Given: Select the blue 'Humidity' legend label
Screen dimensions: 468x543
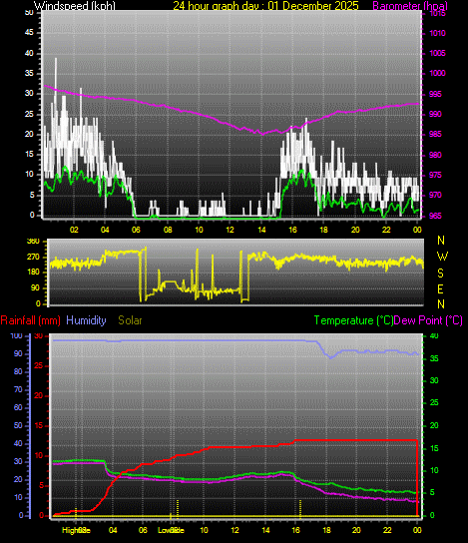Looking at the screenshot, I should click(x=86, y=320).
